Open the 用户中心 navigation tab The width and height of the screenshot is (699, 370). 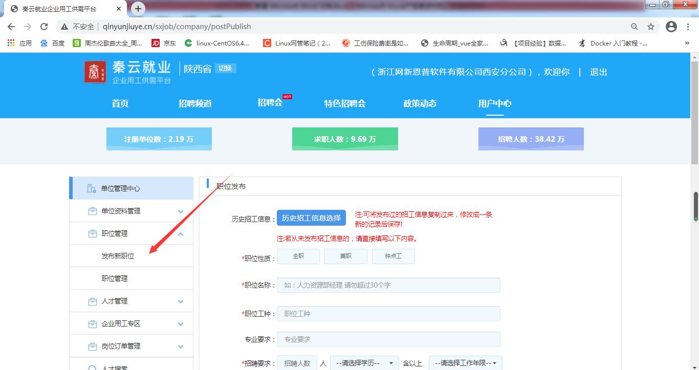[495, 103]
